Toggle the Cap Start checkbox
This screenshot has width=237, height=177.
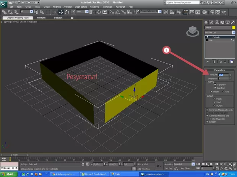(x=215, y=85)
